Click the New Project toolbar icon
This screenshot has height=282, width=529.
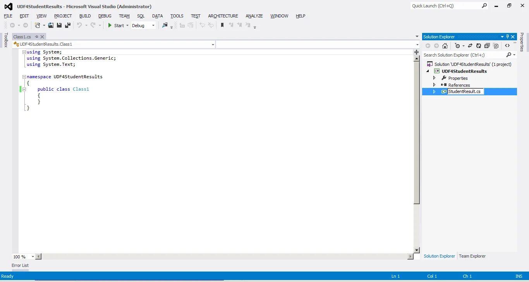pyautogui.click(x=38, y=25)
